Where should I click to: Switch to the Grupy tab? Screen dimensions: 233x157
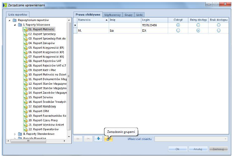pos(129,15)
